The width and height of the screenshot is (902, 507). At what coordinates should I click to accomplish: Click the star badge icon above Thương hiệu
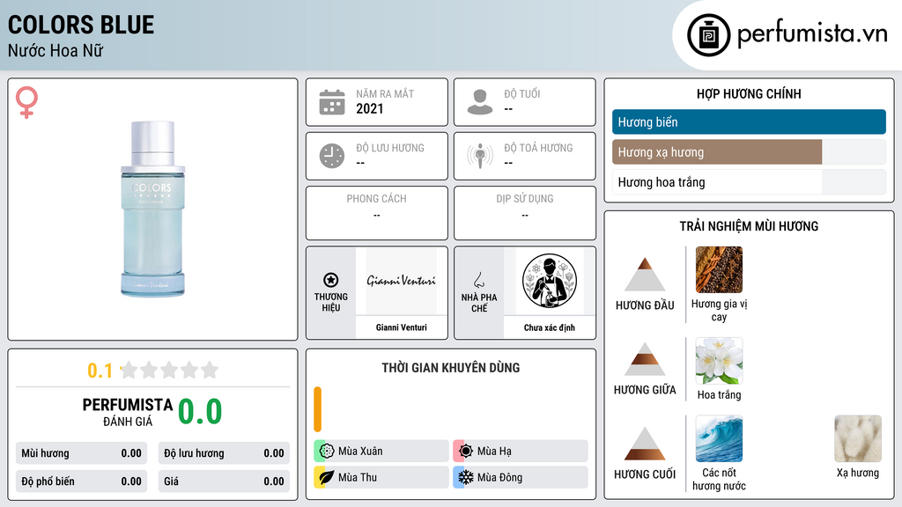tap(331, 280)
